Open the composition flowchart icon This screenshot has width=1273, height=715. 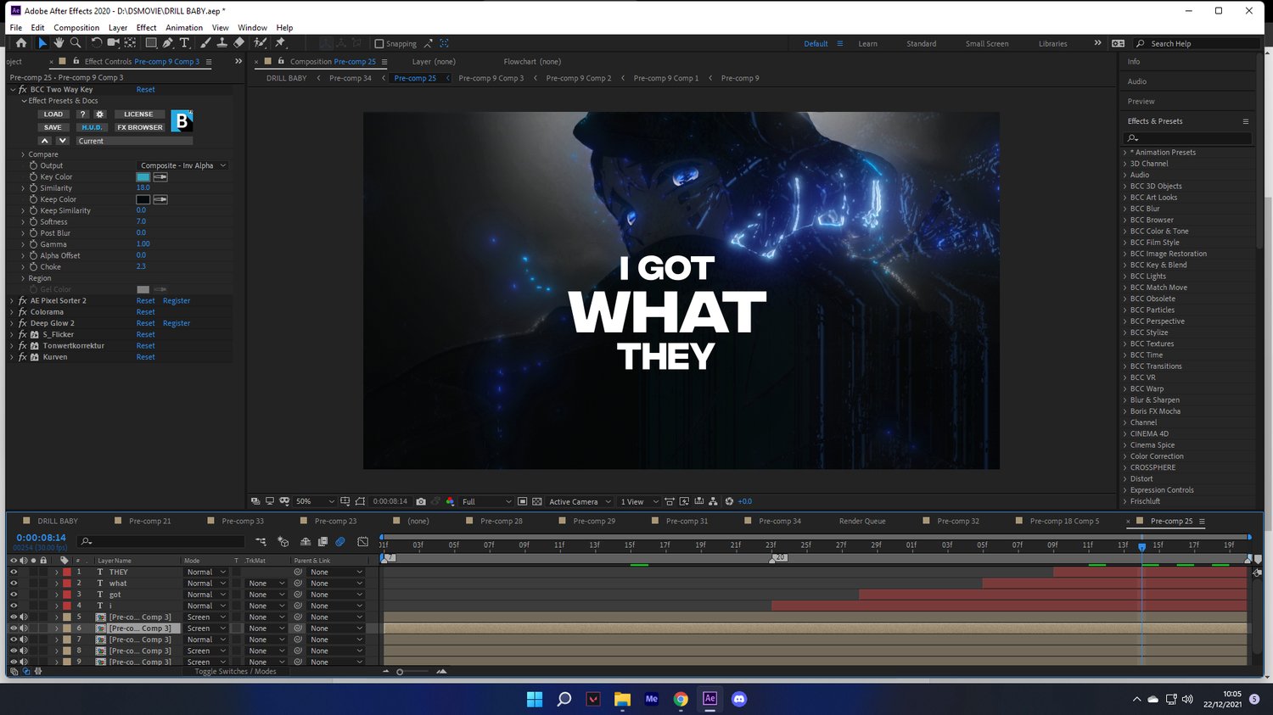pos(713,501)
